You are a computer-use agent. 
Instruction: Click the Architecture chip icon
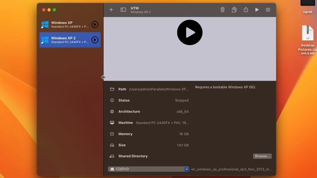pos(112,111)
